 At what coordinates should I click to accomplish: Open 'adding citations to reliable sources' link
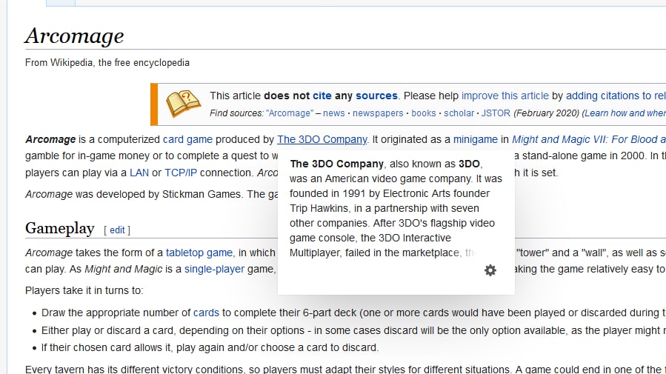coord(616,96)
